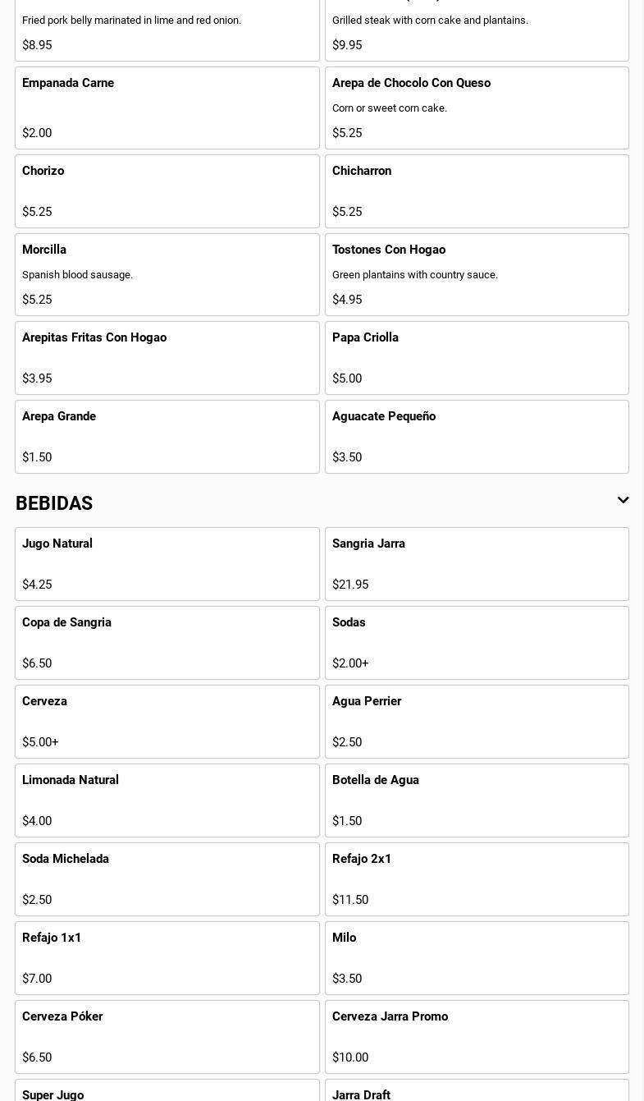Choose Aguacate Pequeño from the menu
This screenshot has height=1101, width=644.
477,437
